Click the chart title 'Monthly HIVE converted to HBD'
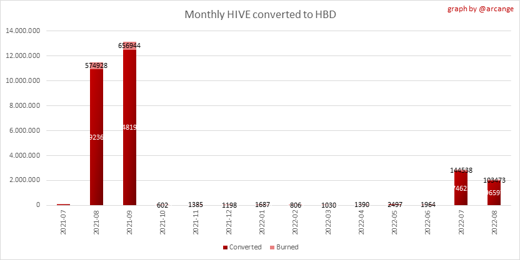This screenshot has width=520, height=260. (261, 15)
